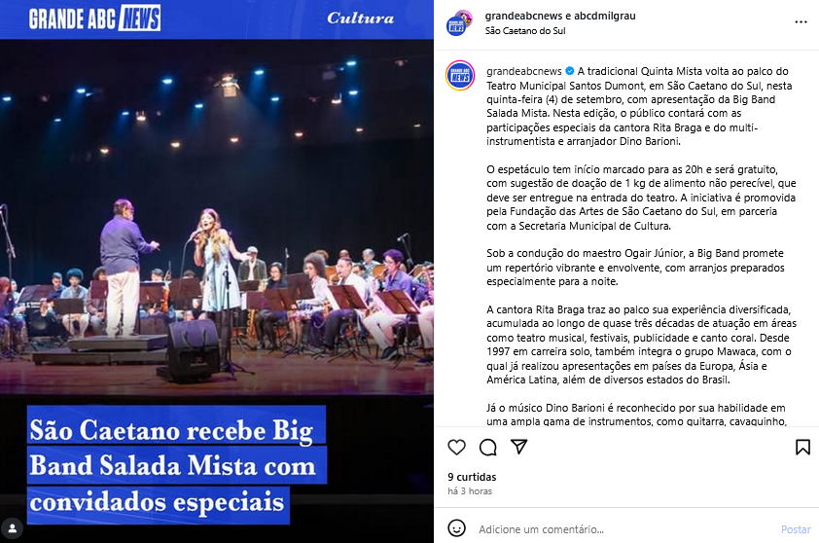Viewport: 819px width, 543px height.
Task: Click the há 3 horas timestamp
Action: tap(470, 491)
